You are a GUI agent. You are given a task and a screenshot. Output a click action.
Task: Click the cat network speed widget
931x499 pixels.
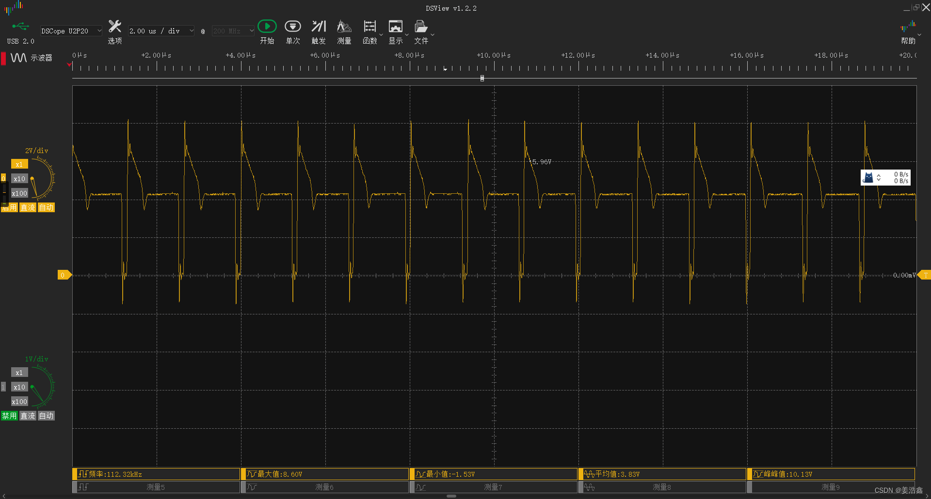(x=885, y=177)
